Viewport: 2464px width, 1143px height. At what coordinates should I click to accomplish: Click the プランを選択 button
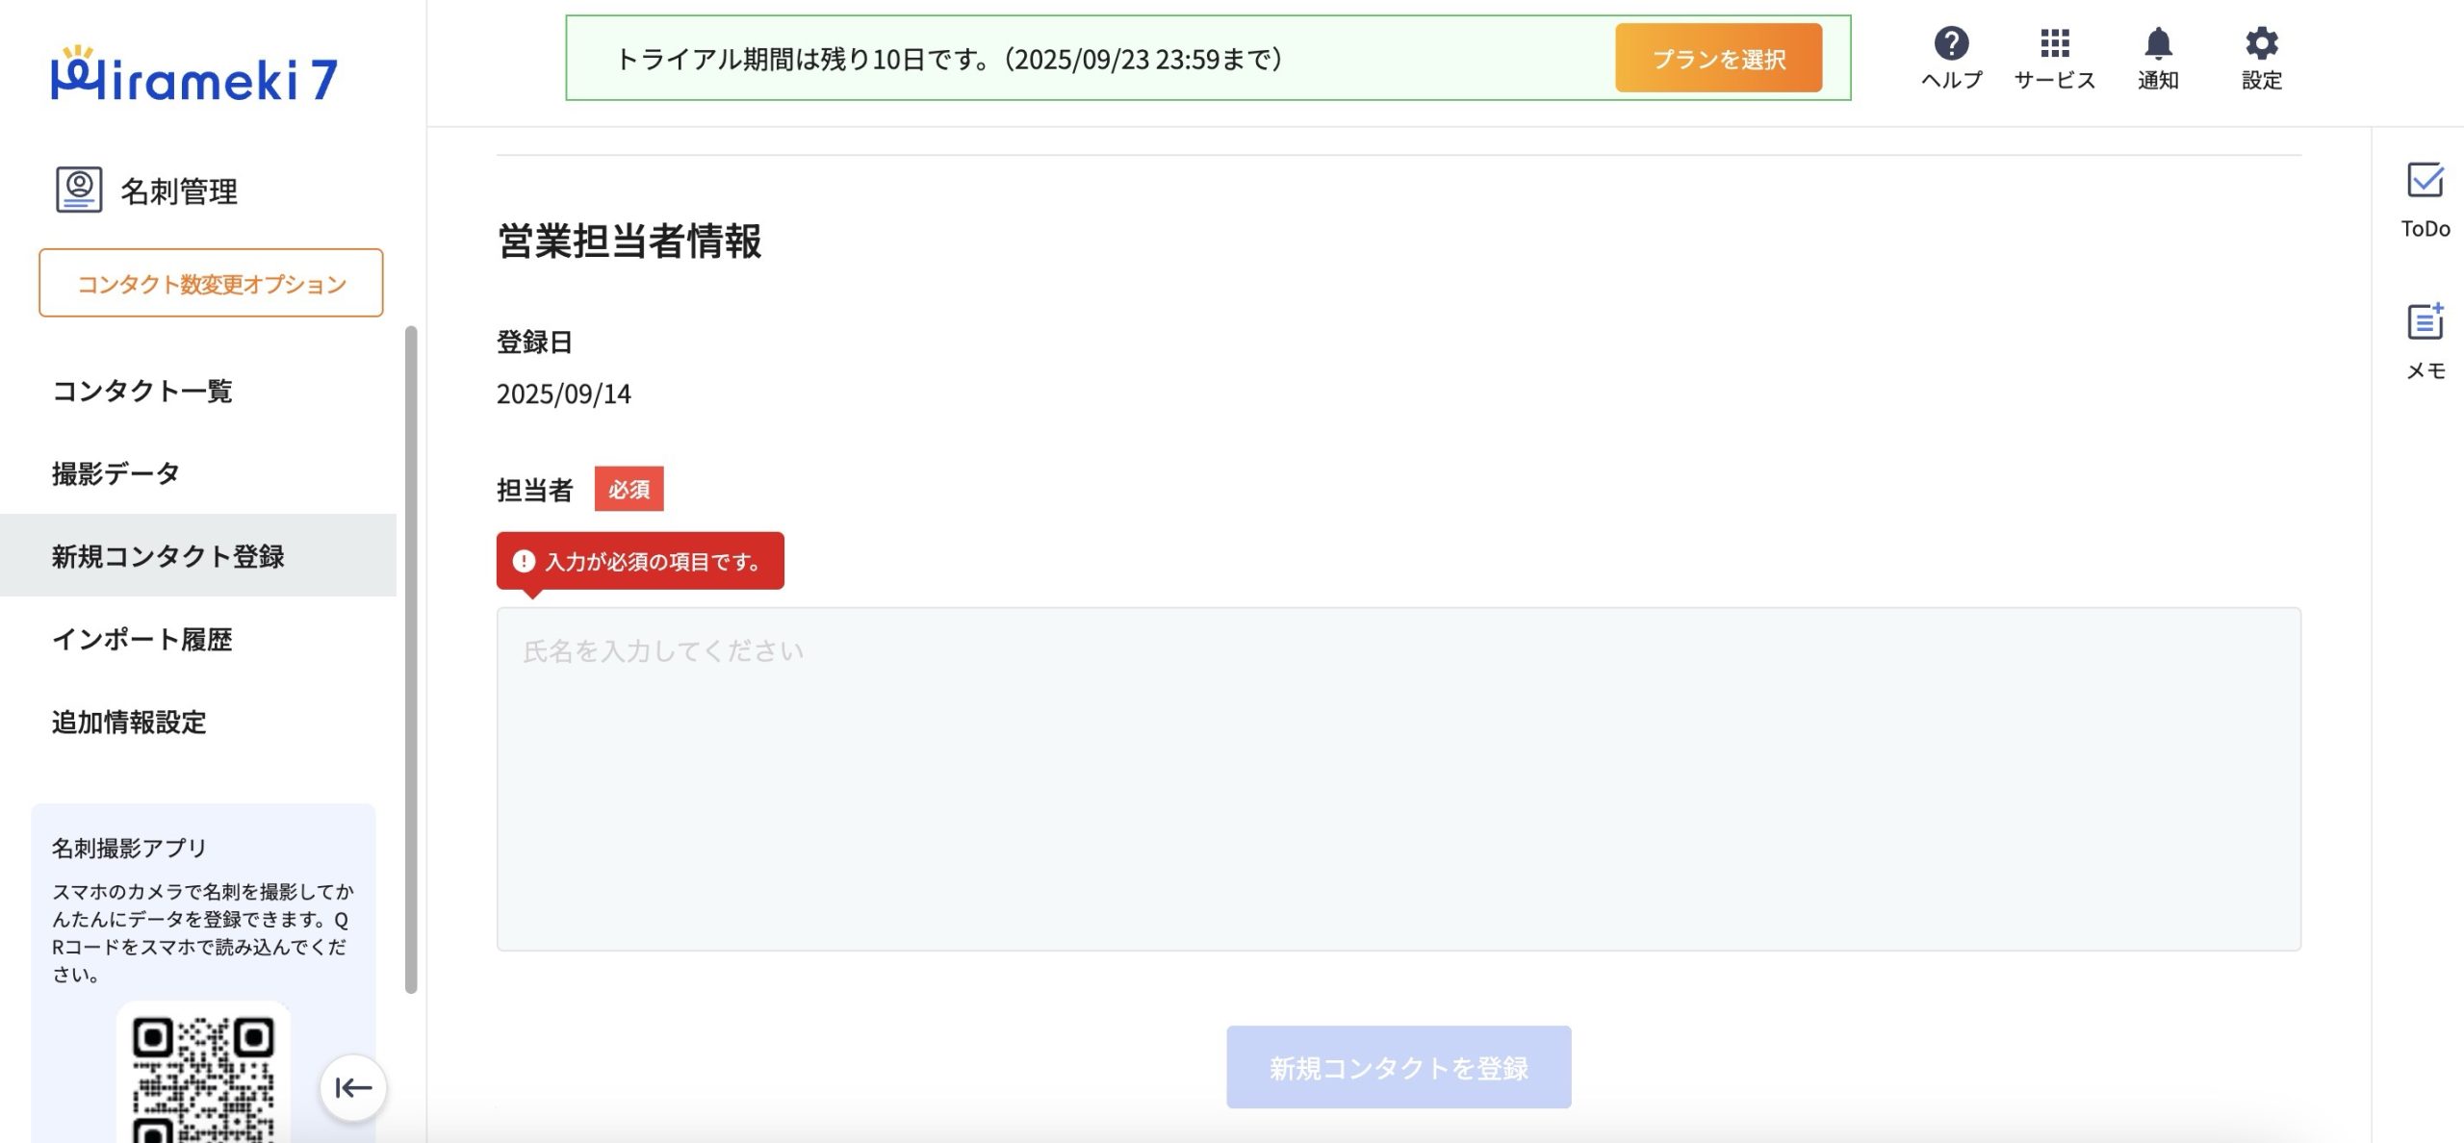pyautogui.click(x=1718, y=59)
